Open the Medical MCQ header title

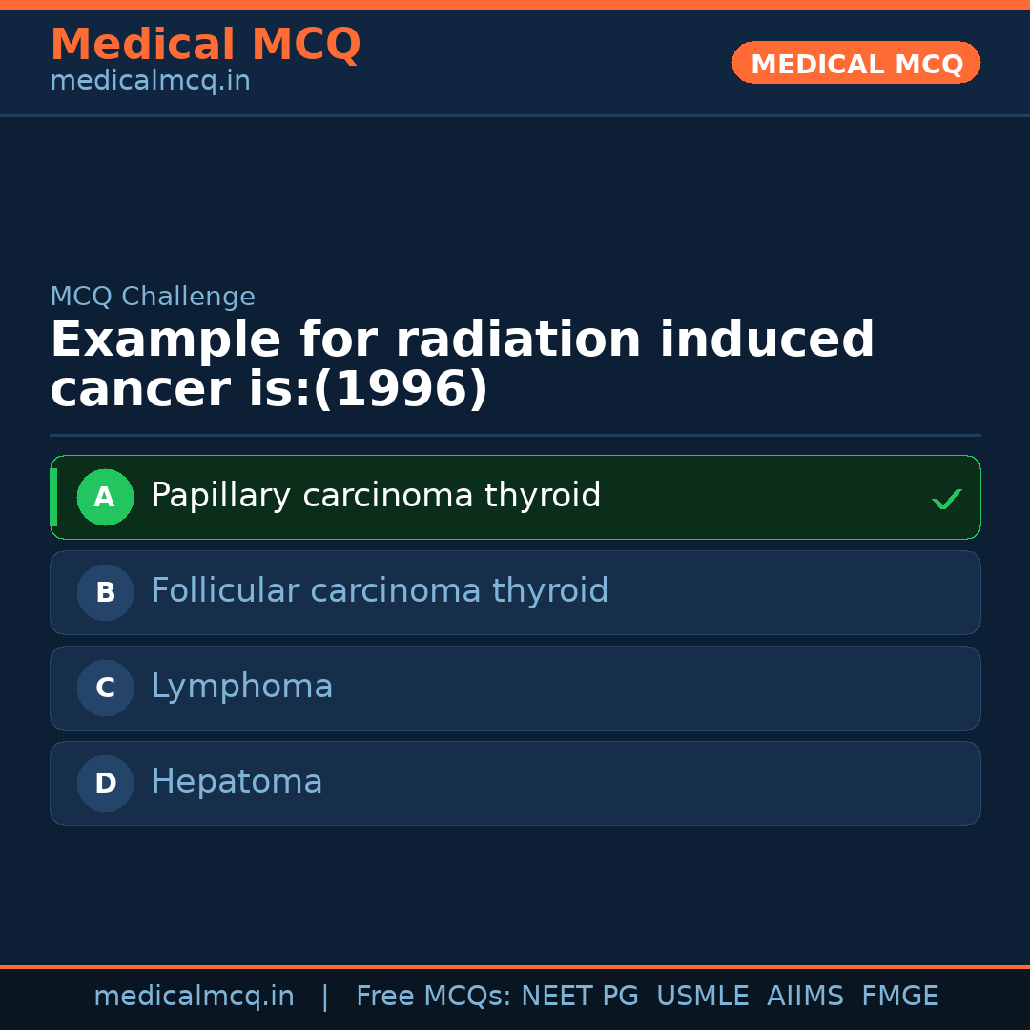coord(205,45)
